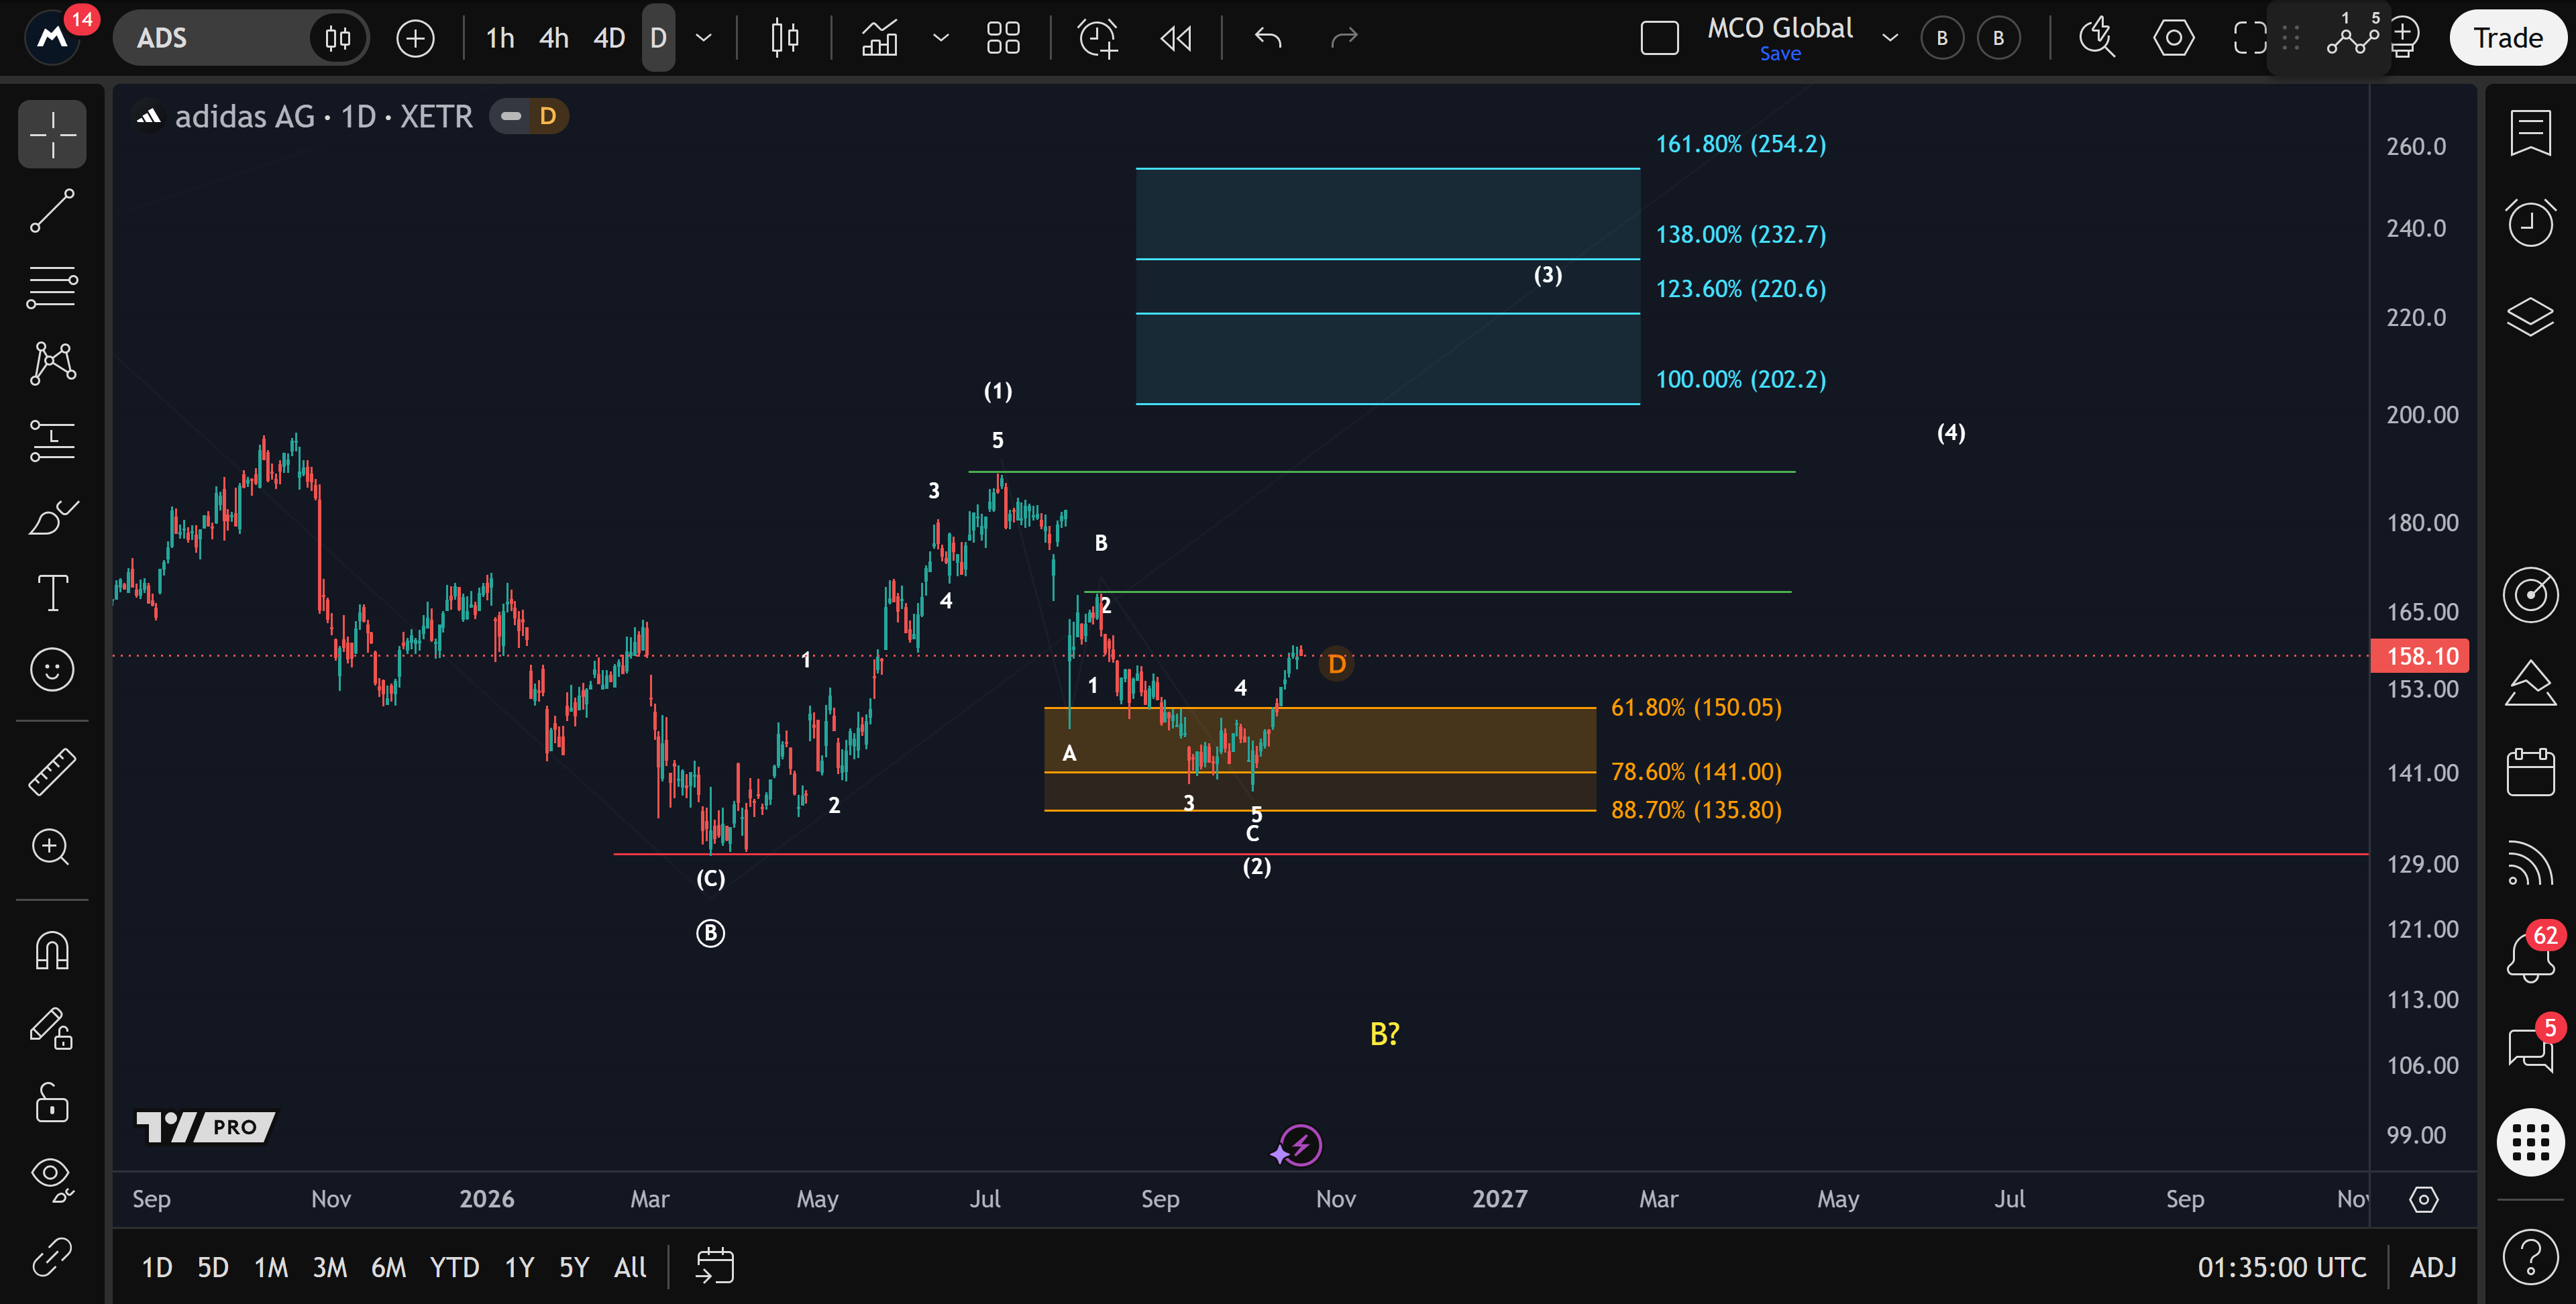This screenshot has width=2576, height=1304.
Task: Select the brush drawing tool
Action: tap(52, 517)
